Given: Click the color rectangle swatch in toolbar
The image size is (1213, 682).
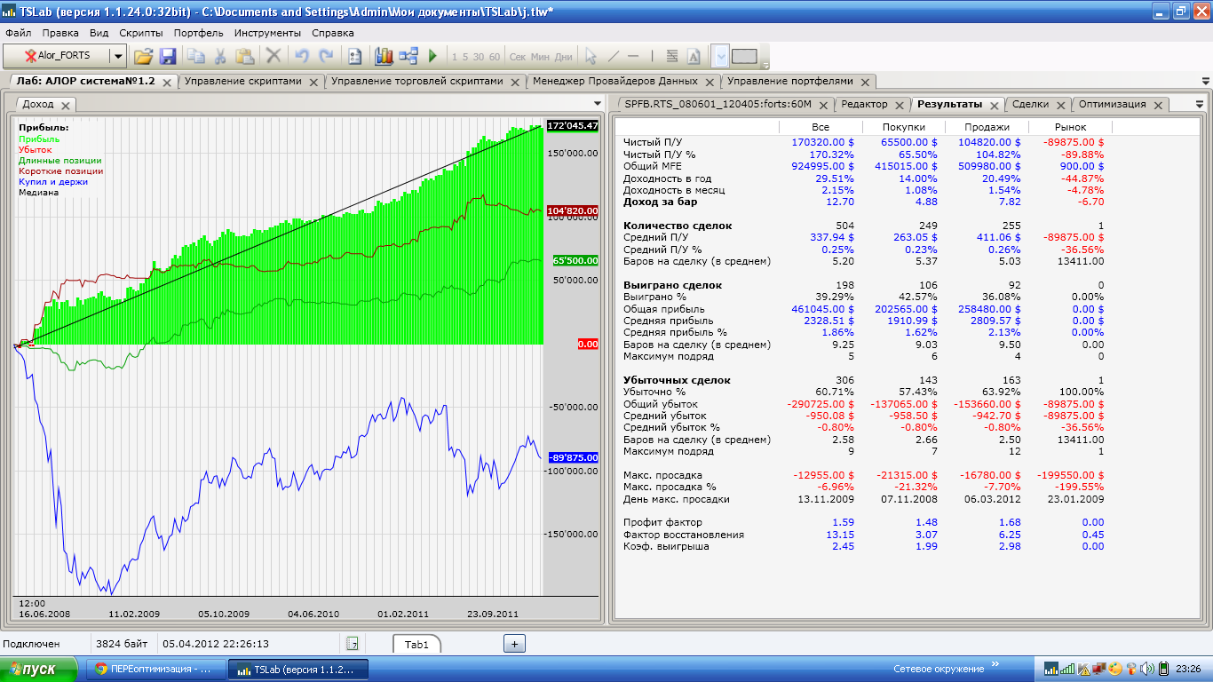Looking at the screenshot, I should pyautogui.click(x=744, y=56).
